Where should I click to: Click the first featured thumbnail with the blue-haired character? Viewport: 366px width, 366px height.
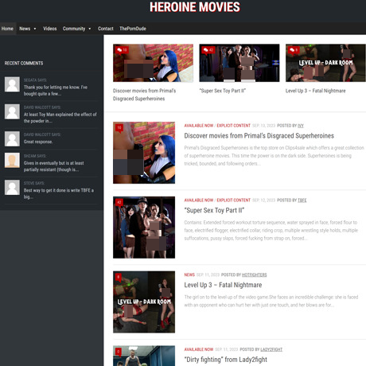pyautogui.click(x=153, y=63)
